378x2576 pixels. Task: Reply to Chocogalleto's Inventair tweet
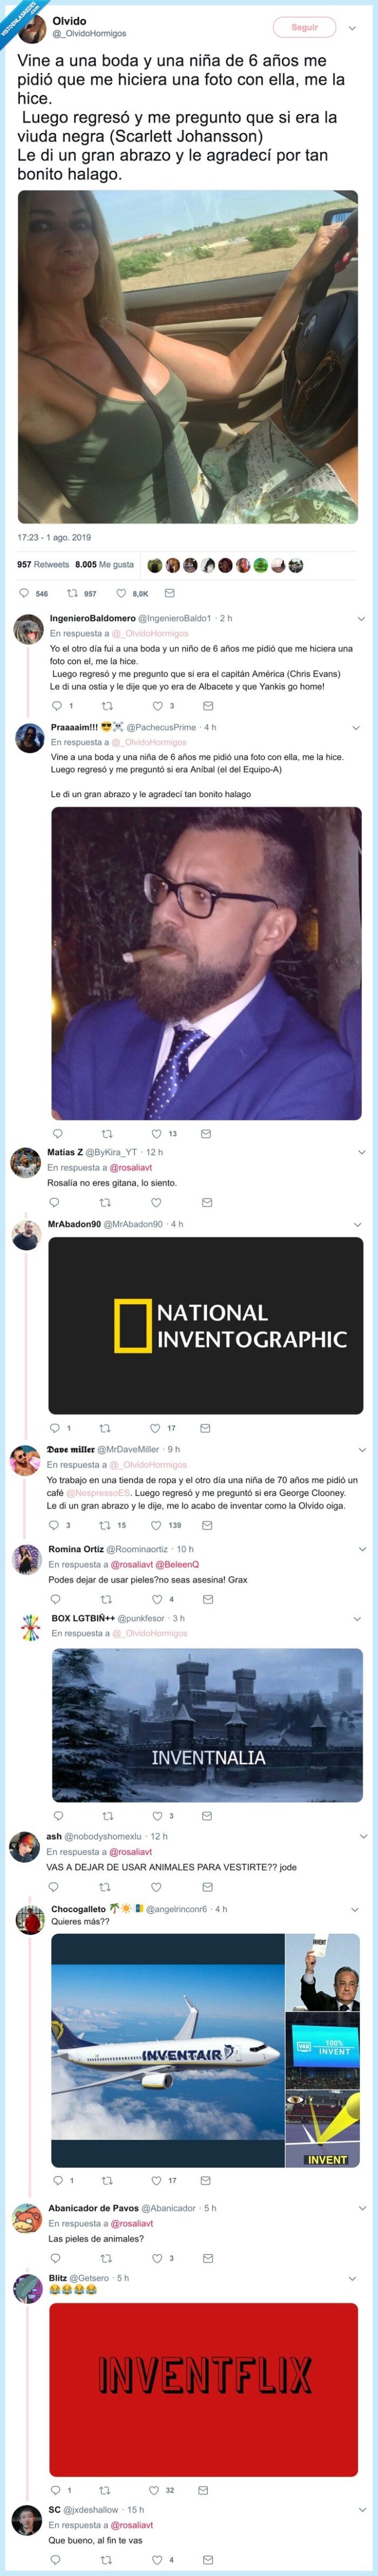pyautogui.click(x=57, y=2153)
